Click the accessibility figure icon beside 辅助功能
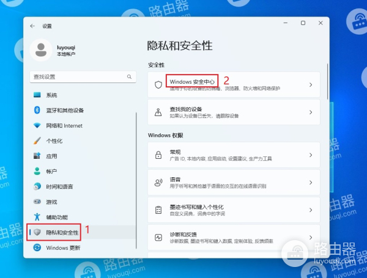 click(x=37, y=217)
